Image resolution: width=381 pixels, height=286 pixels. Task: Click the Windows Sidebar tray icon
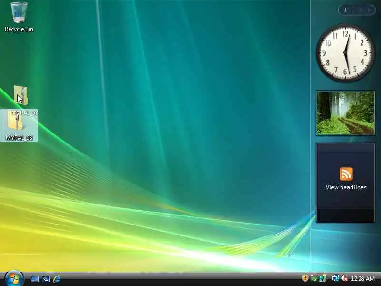pos(322,278)
